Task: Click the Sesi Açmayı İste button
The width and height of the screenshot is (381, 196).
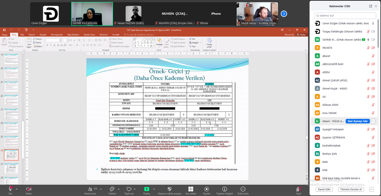Action: [358, 121]
